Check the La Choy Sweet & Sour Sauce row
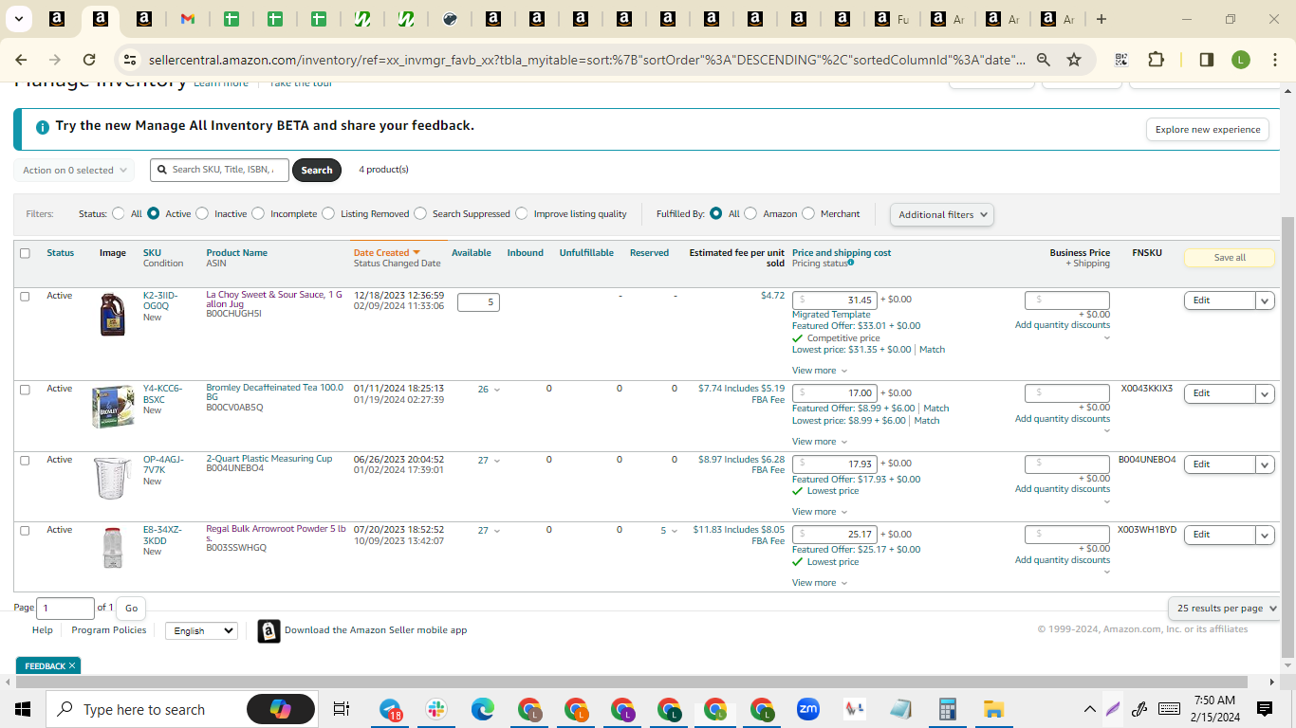 (x=25, y=296)
